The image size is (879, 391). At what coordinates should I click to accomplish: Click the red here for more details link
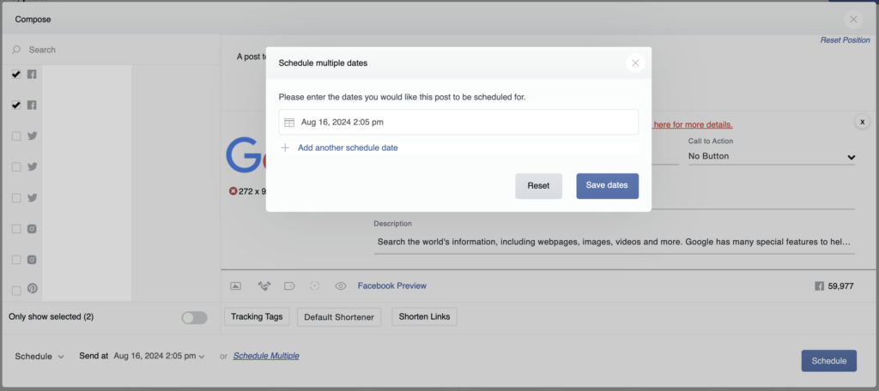coord(693,124)
